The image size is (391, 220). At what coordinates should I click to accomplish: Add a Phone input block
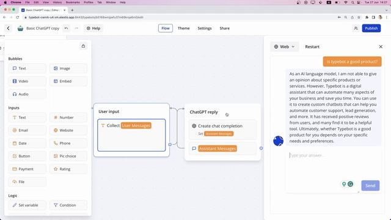point(68,144)
